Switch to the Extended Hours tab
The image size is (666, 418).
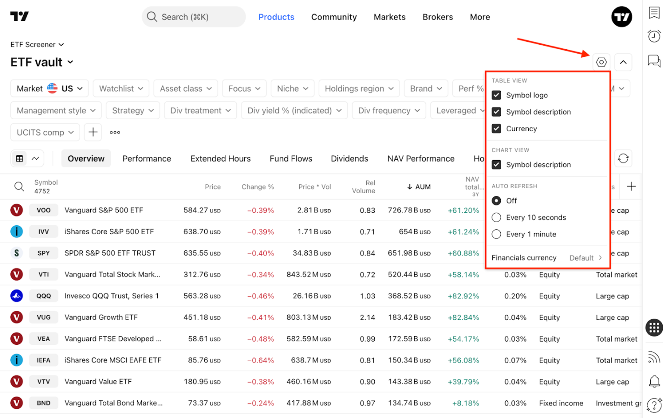click(x=221, y=159)
